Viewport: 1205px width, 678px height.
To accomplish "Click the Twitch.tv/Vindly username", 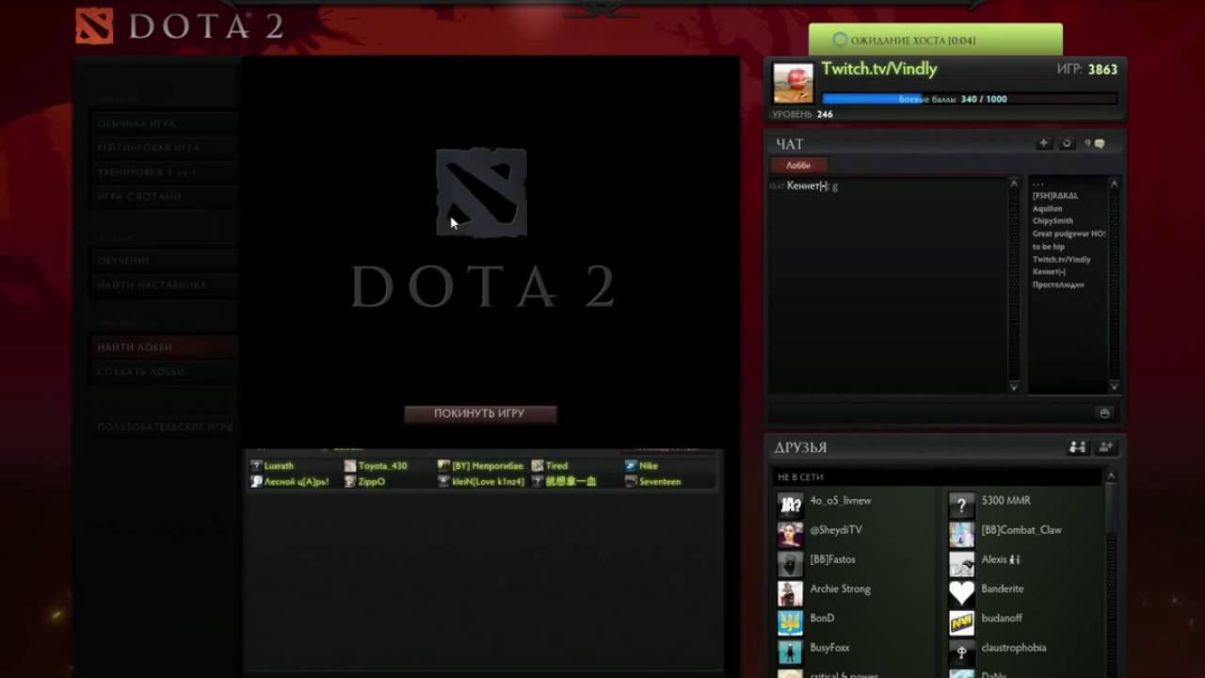I will (879, 70).
